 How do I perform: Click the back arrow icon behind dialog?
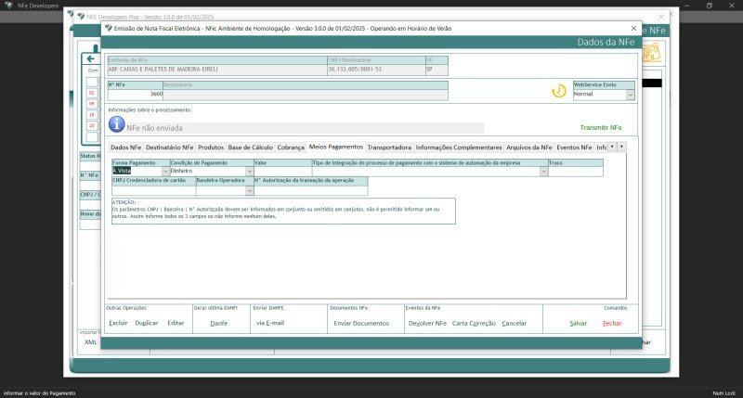click(91, 58)
